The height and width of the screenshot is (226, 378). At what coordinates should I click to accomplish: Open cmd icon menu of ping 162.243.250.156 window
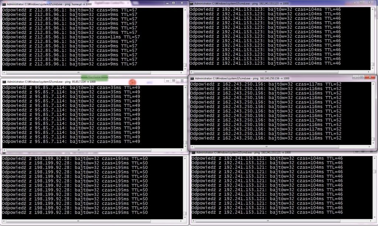pos(192,79)
